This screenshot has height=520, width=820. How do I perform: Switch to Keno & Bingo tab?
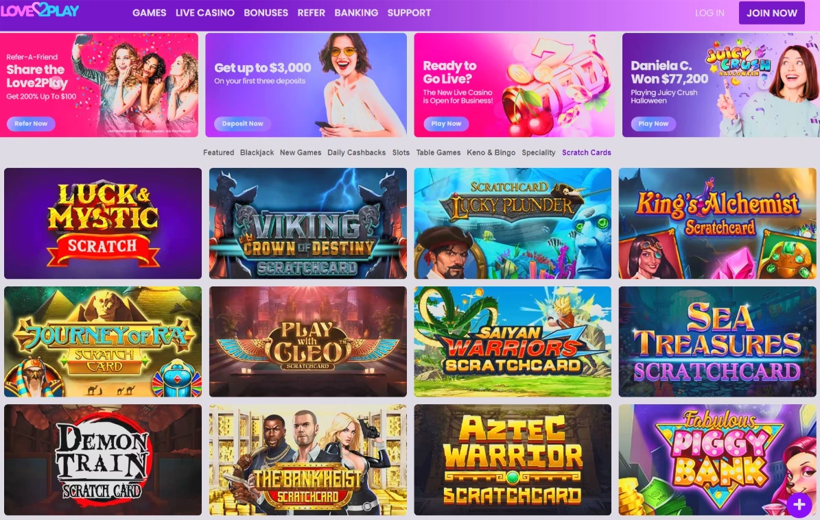pyautogui.click(x=491, y=153)
